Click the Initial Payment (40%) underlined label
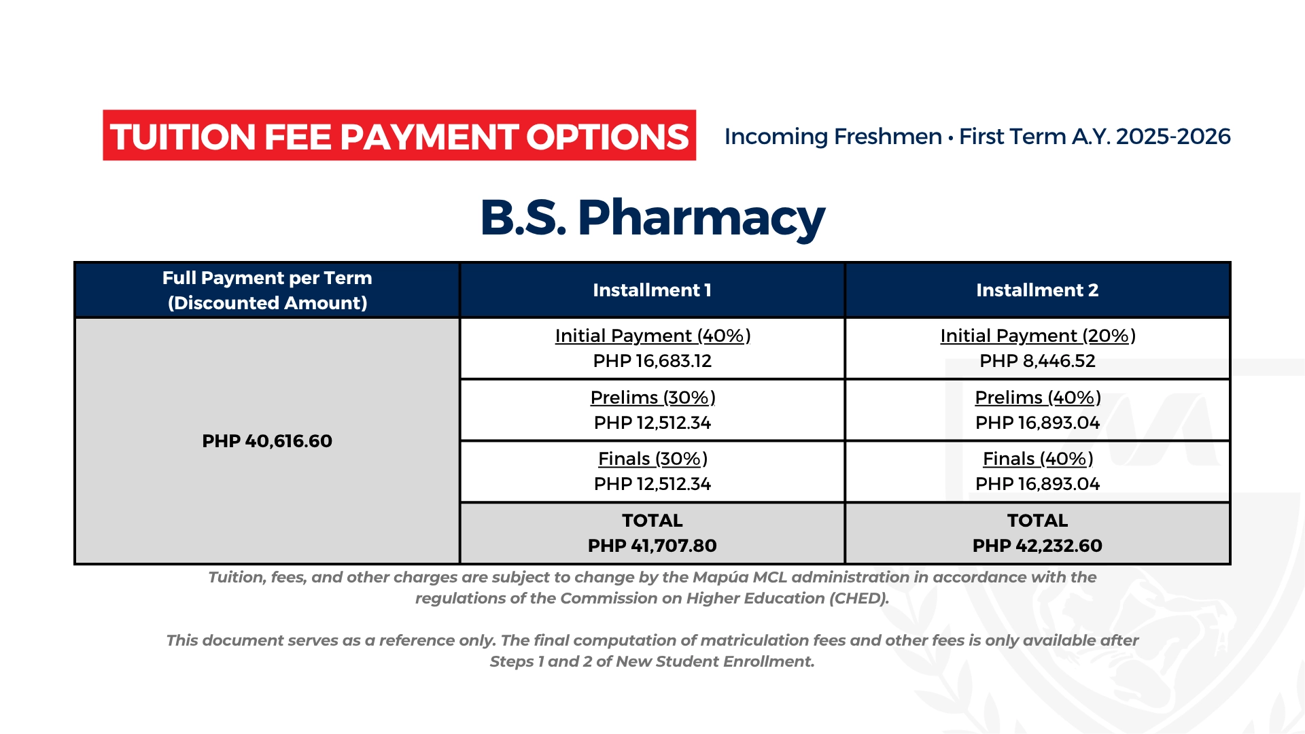 (652, 336)
